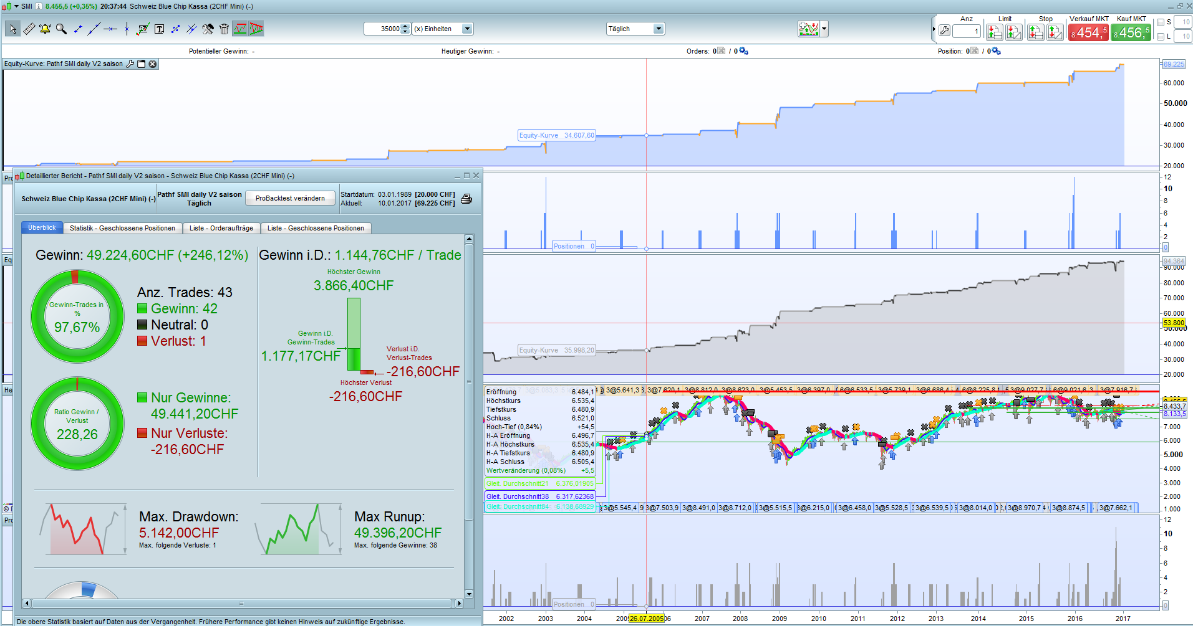Choose the line segment drawing tool

tap(78, 29)
